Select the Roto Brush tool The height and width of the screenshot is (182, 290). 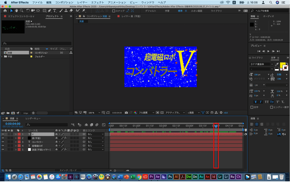78,11
